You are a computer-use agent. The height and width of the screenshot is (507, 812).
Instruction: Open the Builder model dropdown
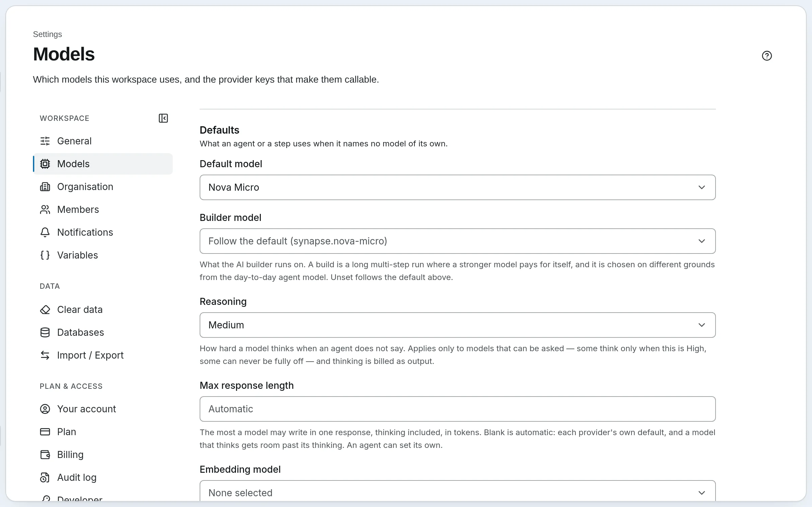coord(457,241)
